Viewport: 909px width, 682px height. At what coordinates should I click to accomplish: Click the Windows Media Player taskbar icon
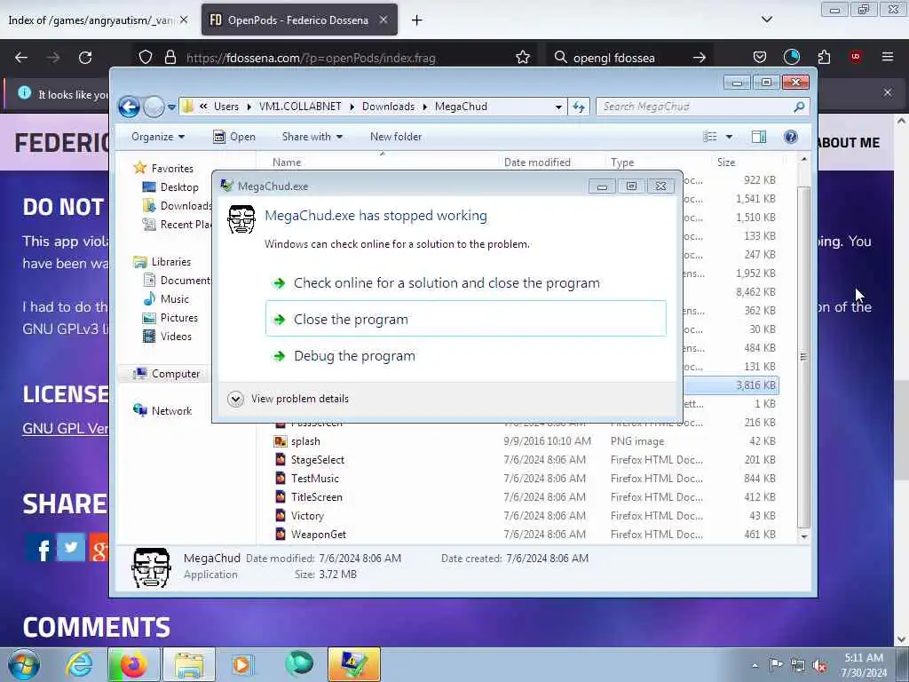tap(243, 664)
